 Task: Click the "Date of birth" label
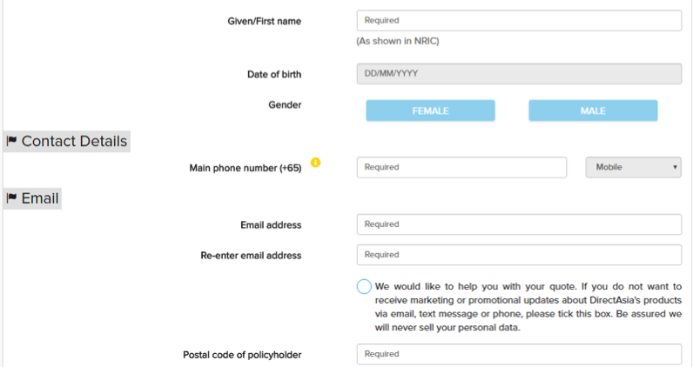pyautogui.click(x=273, y=75)
